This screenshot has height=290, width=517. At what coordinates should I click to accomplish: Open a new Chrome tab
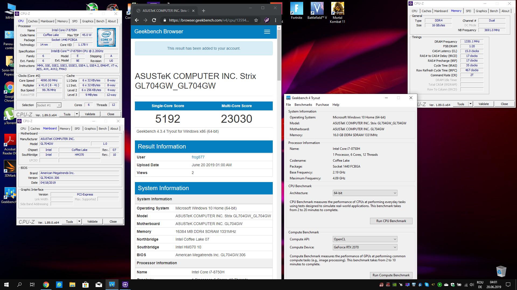tap(204, 11)
